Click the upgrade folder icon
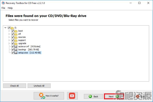The width and height of the screenshot is (153, 102). tap(16, 44)
